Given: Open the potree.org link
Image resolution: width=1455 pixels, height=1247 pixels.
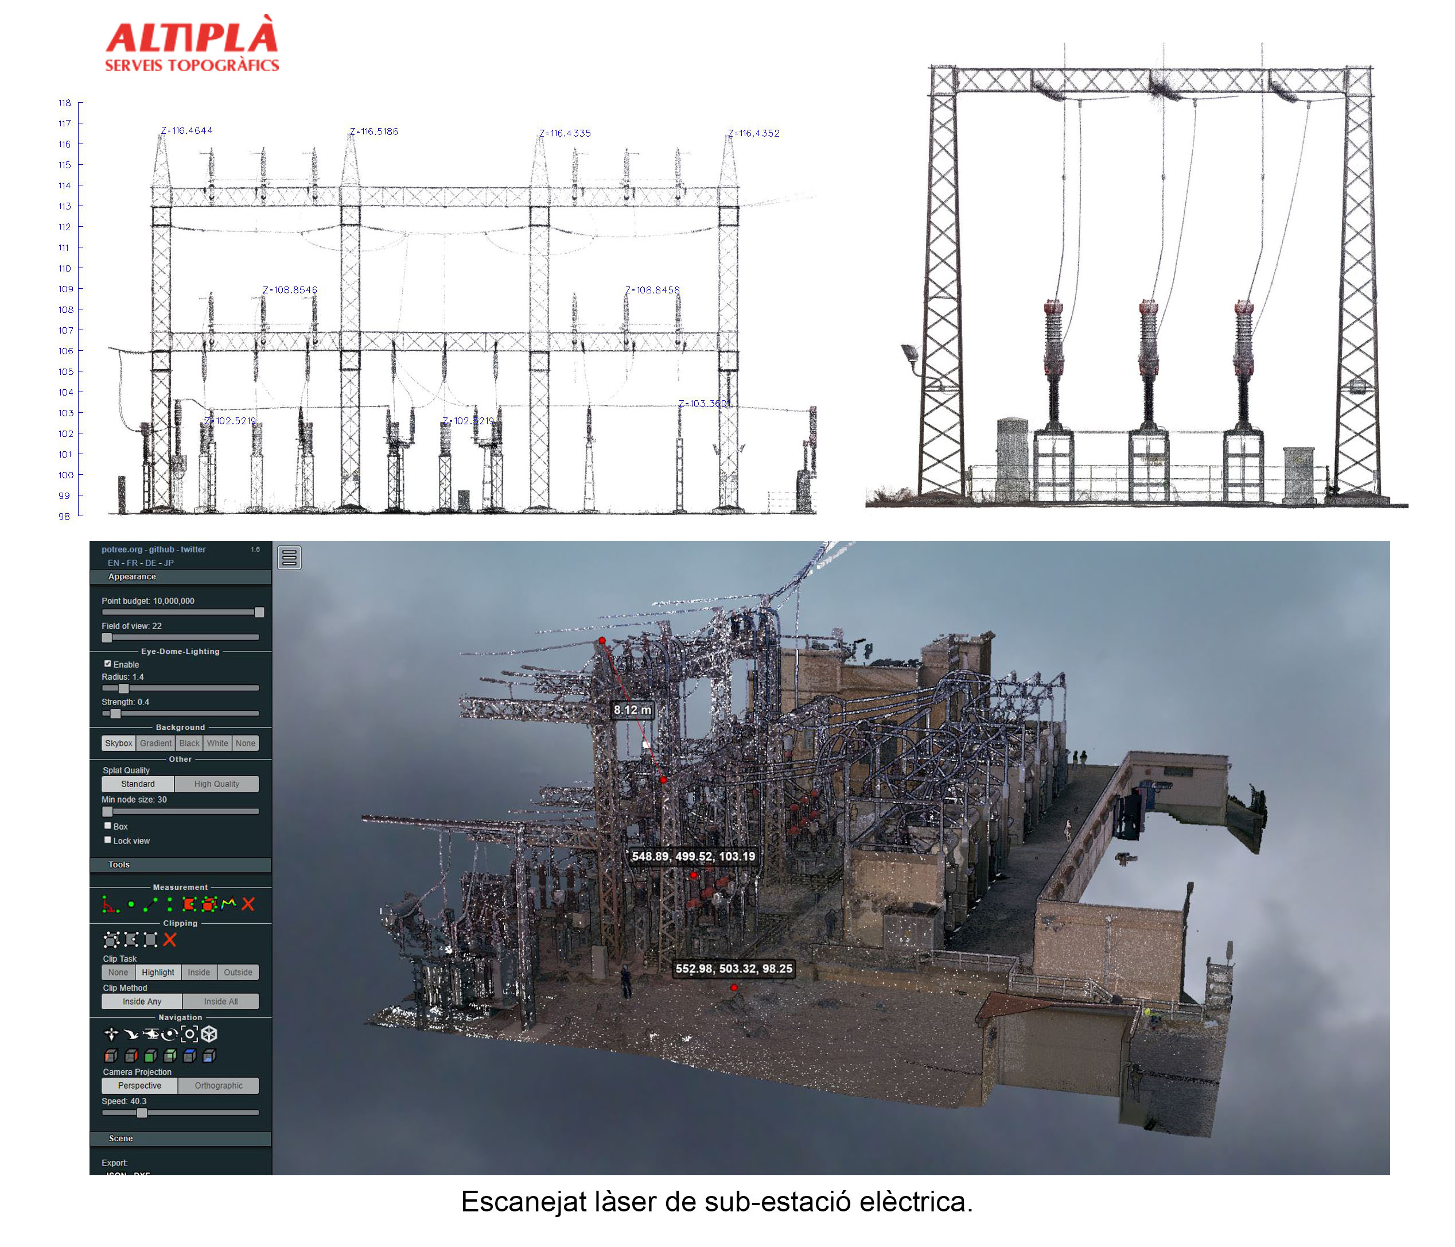Looking at the screenshot, I should [122, 549].
